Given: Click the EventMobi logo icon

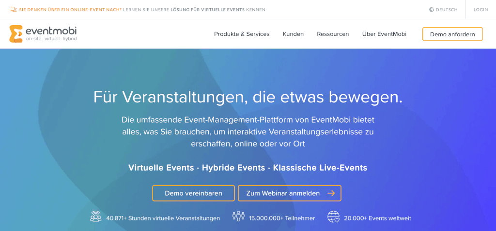Looking at the screenshot, I should click(x=16, y=34).
